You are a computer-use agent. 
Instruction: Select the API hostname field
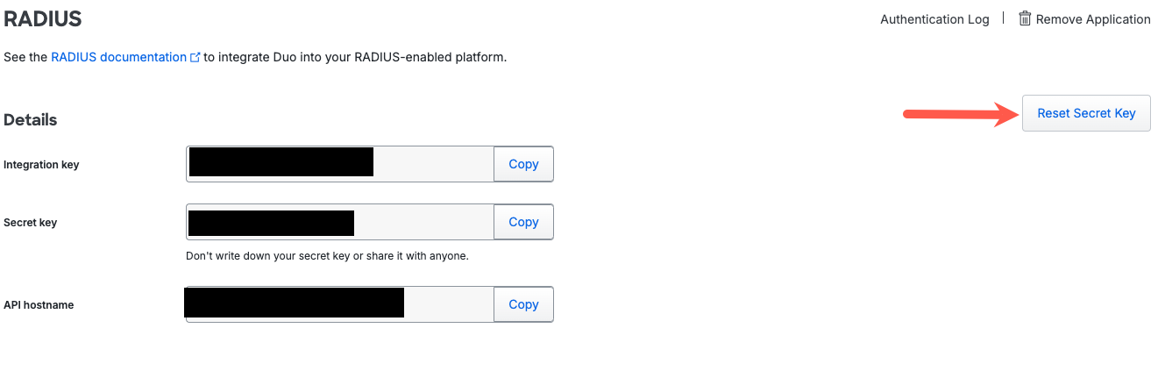click(x=447, y=304)
